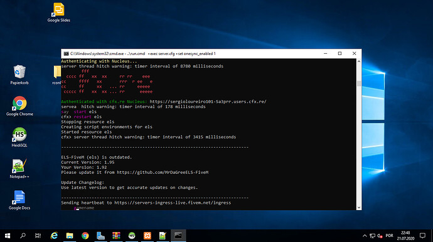Open the blue server taskbar icon

point(100,236)
